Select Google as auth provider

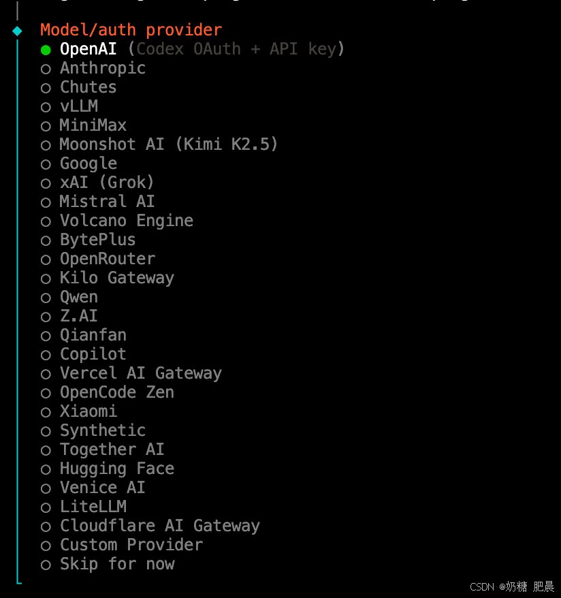click(79, 163)
